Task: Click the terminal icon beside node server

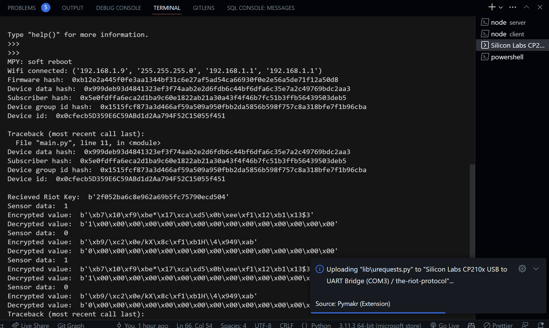Action: coord(485,22)
